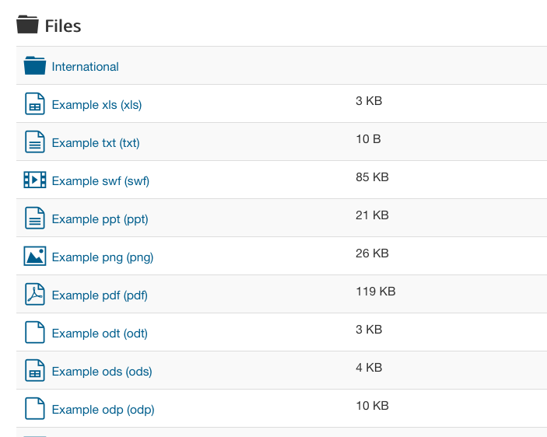Click the PDF icon for Example pdf
Viewport: 547px width, 437px height.
point(35,294)
